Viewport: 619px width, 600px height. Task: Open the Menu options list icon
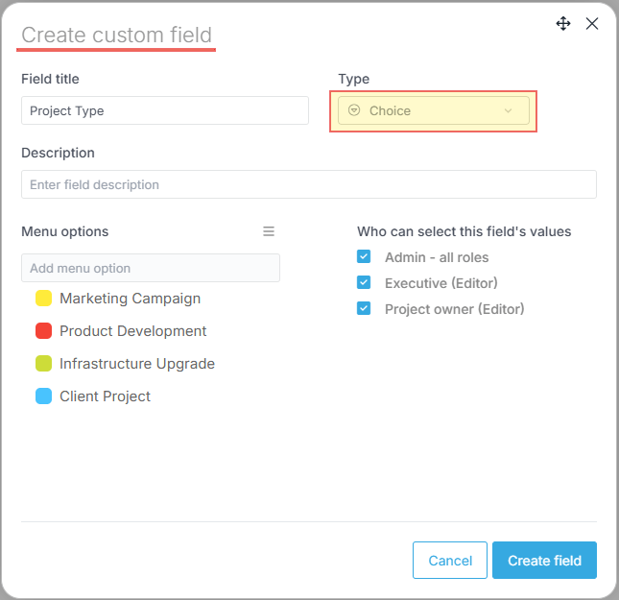(269, 231)
